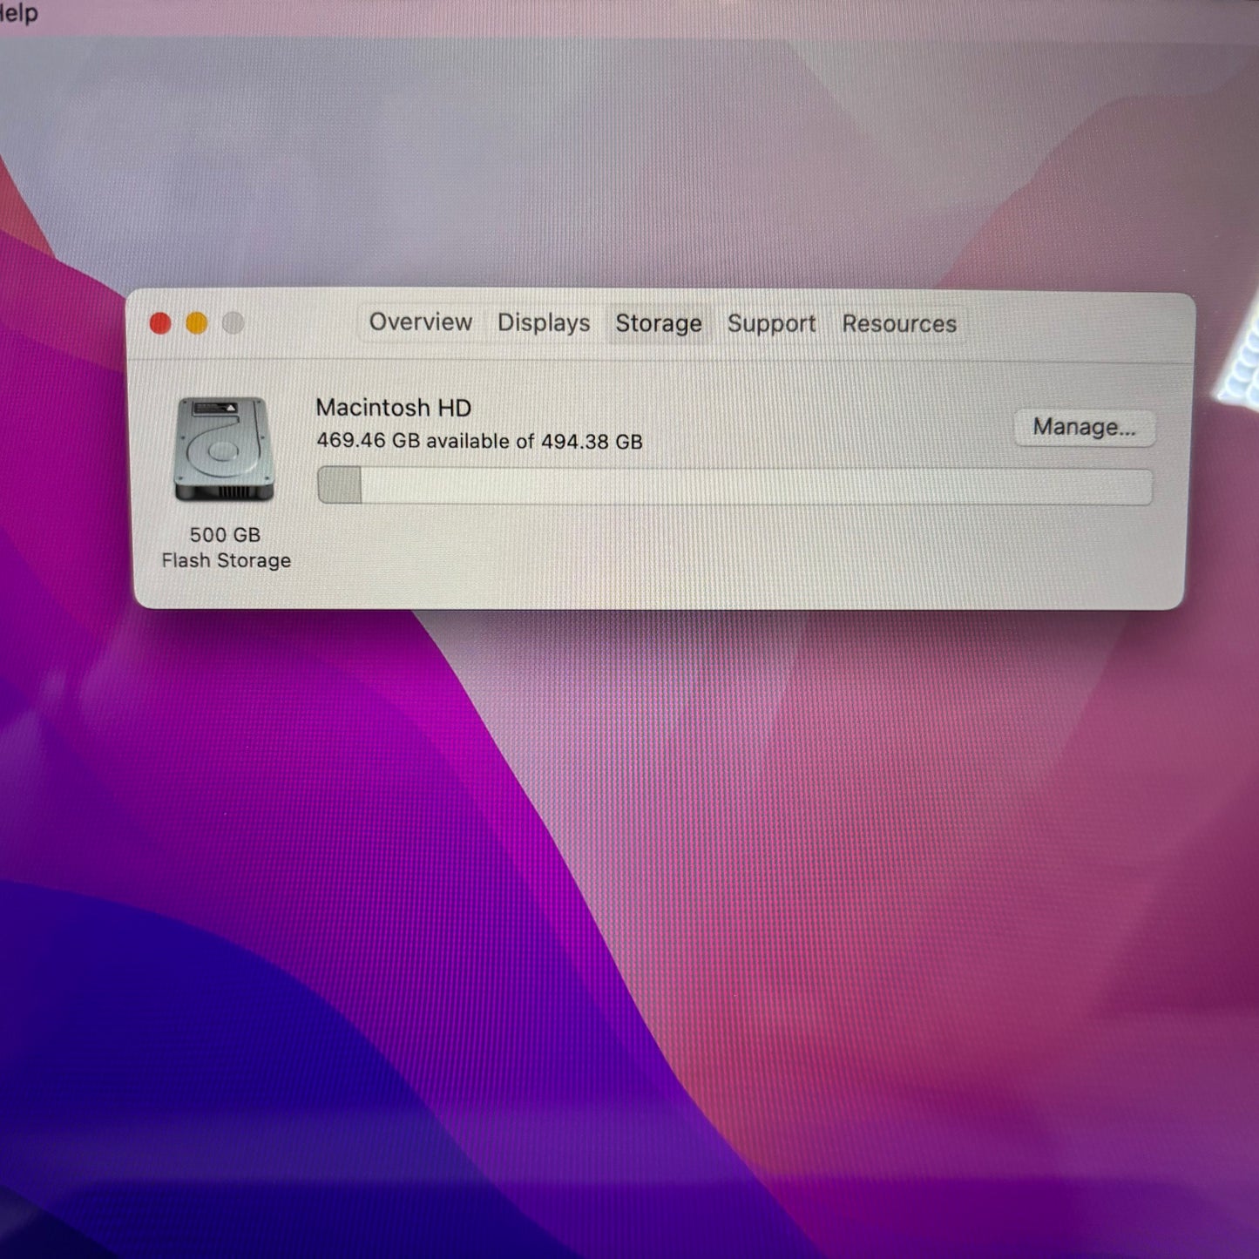Image resolution: width=1259 pixels, height=1259 pixels.
Task: Click the Macintosh HD drive icon
Action: 224,449
